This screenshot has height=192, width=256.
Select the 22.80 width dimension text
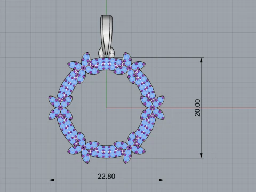pos(106,177)
